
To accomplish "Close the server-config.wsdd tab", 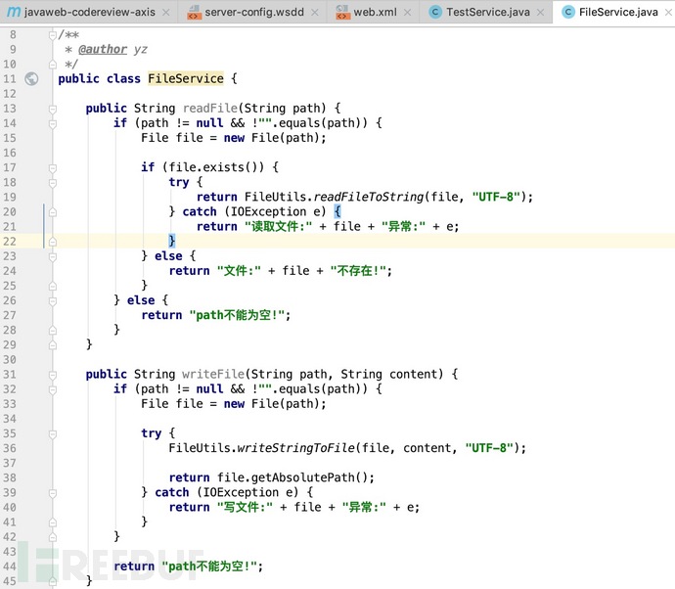I will 315,13.
